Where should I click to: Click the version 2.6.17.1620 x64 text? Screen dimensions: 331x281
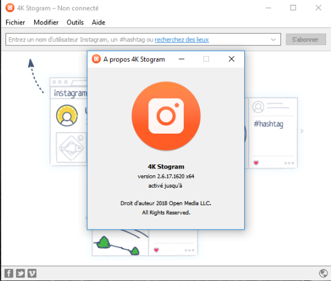pos(166,177)
